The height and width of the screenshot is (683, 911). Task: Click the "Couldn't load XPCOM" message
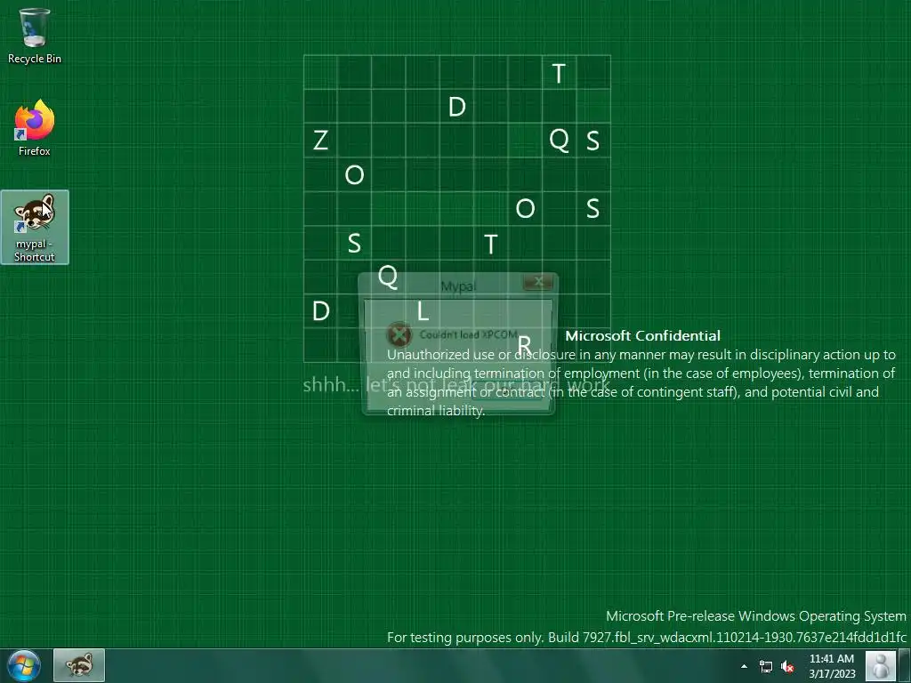point(468,334)
